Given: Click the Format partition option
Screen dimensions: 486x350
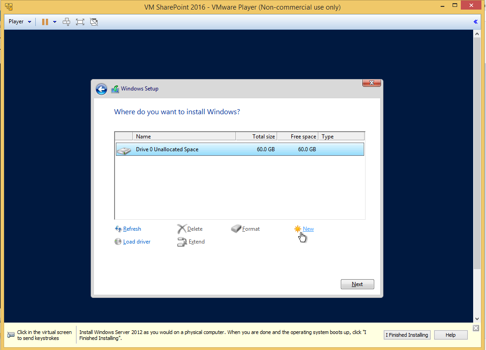Looking at the screenshot, I should pyautogui.click(x=251, y=229).
